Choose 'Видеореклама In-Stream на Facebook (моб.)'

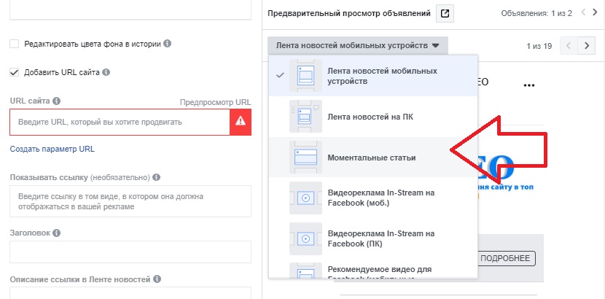coord(373,198)
